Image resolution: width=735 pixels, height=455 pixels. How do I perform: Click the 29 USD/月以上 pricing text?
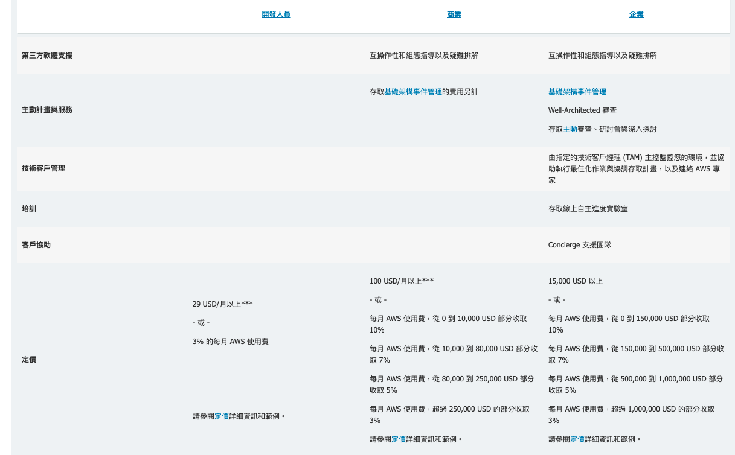pos(222,304)
